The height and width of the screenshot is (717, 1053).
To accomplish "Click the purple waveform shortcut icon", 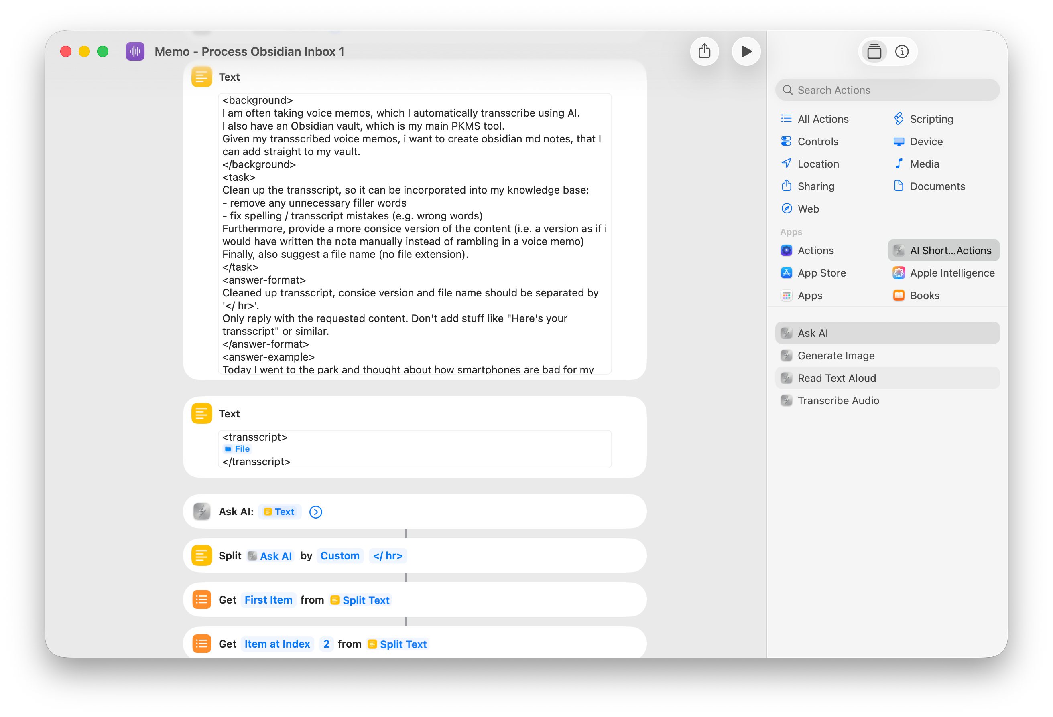I will (135, 51).
